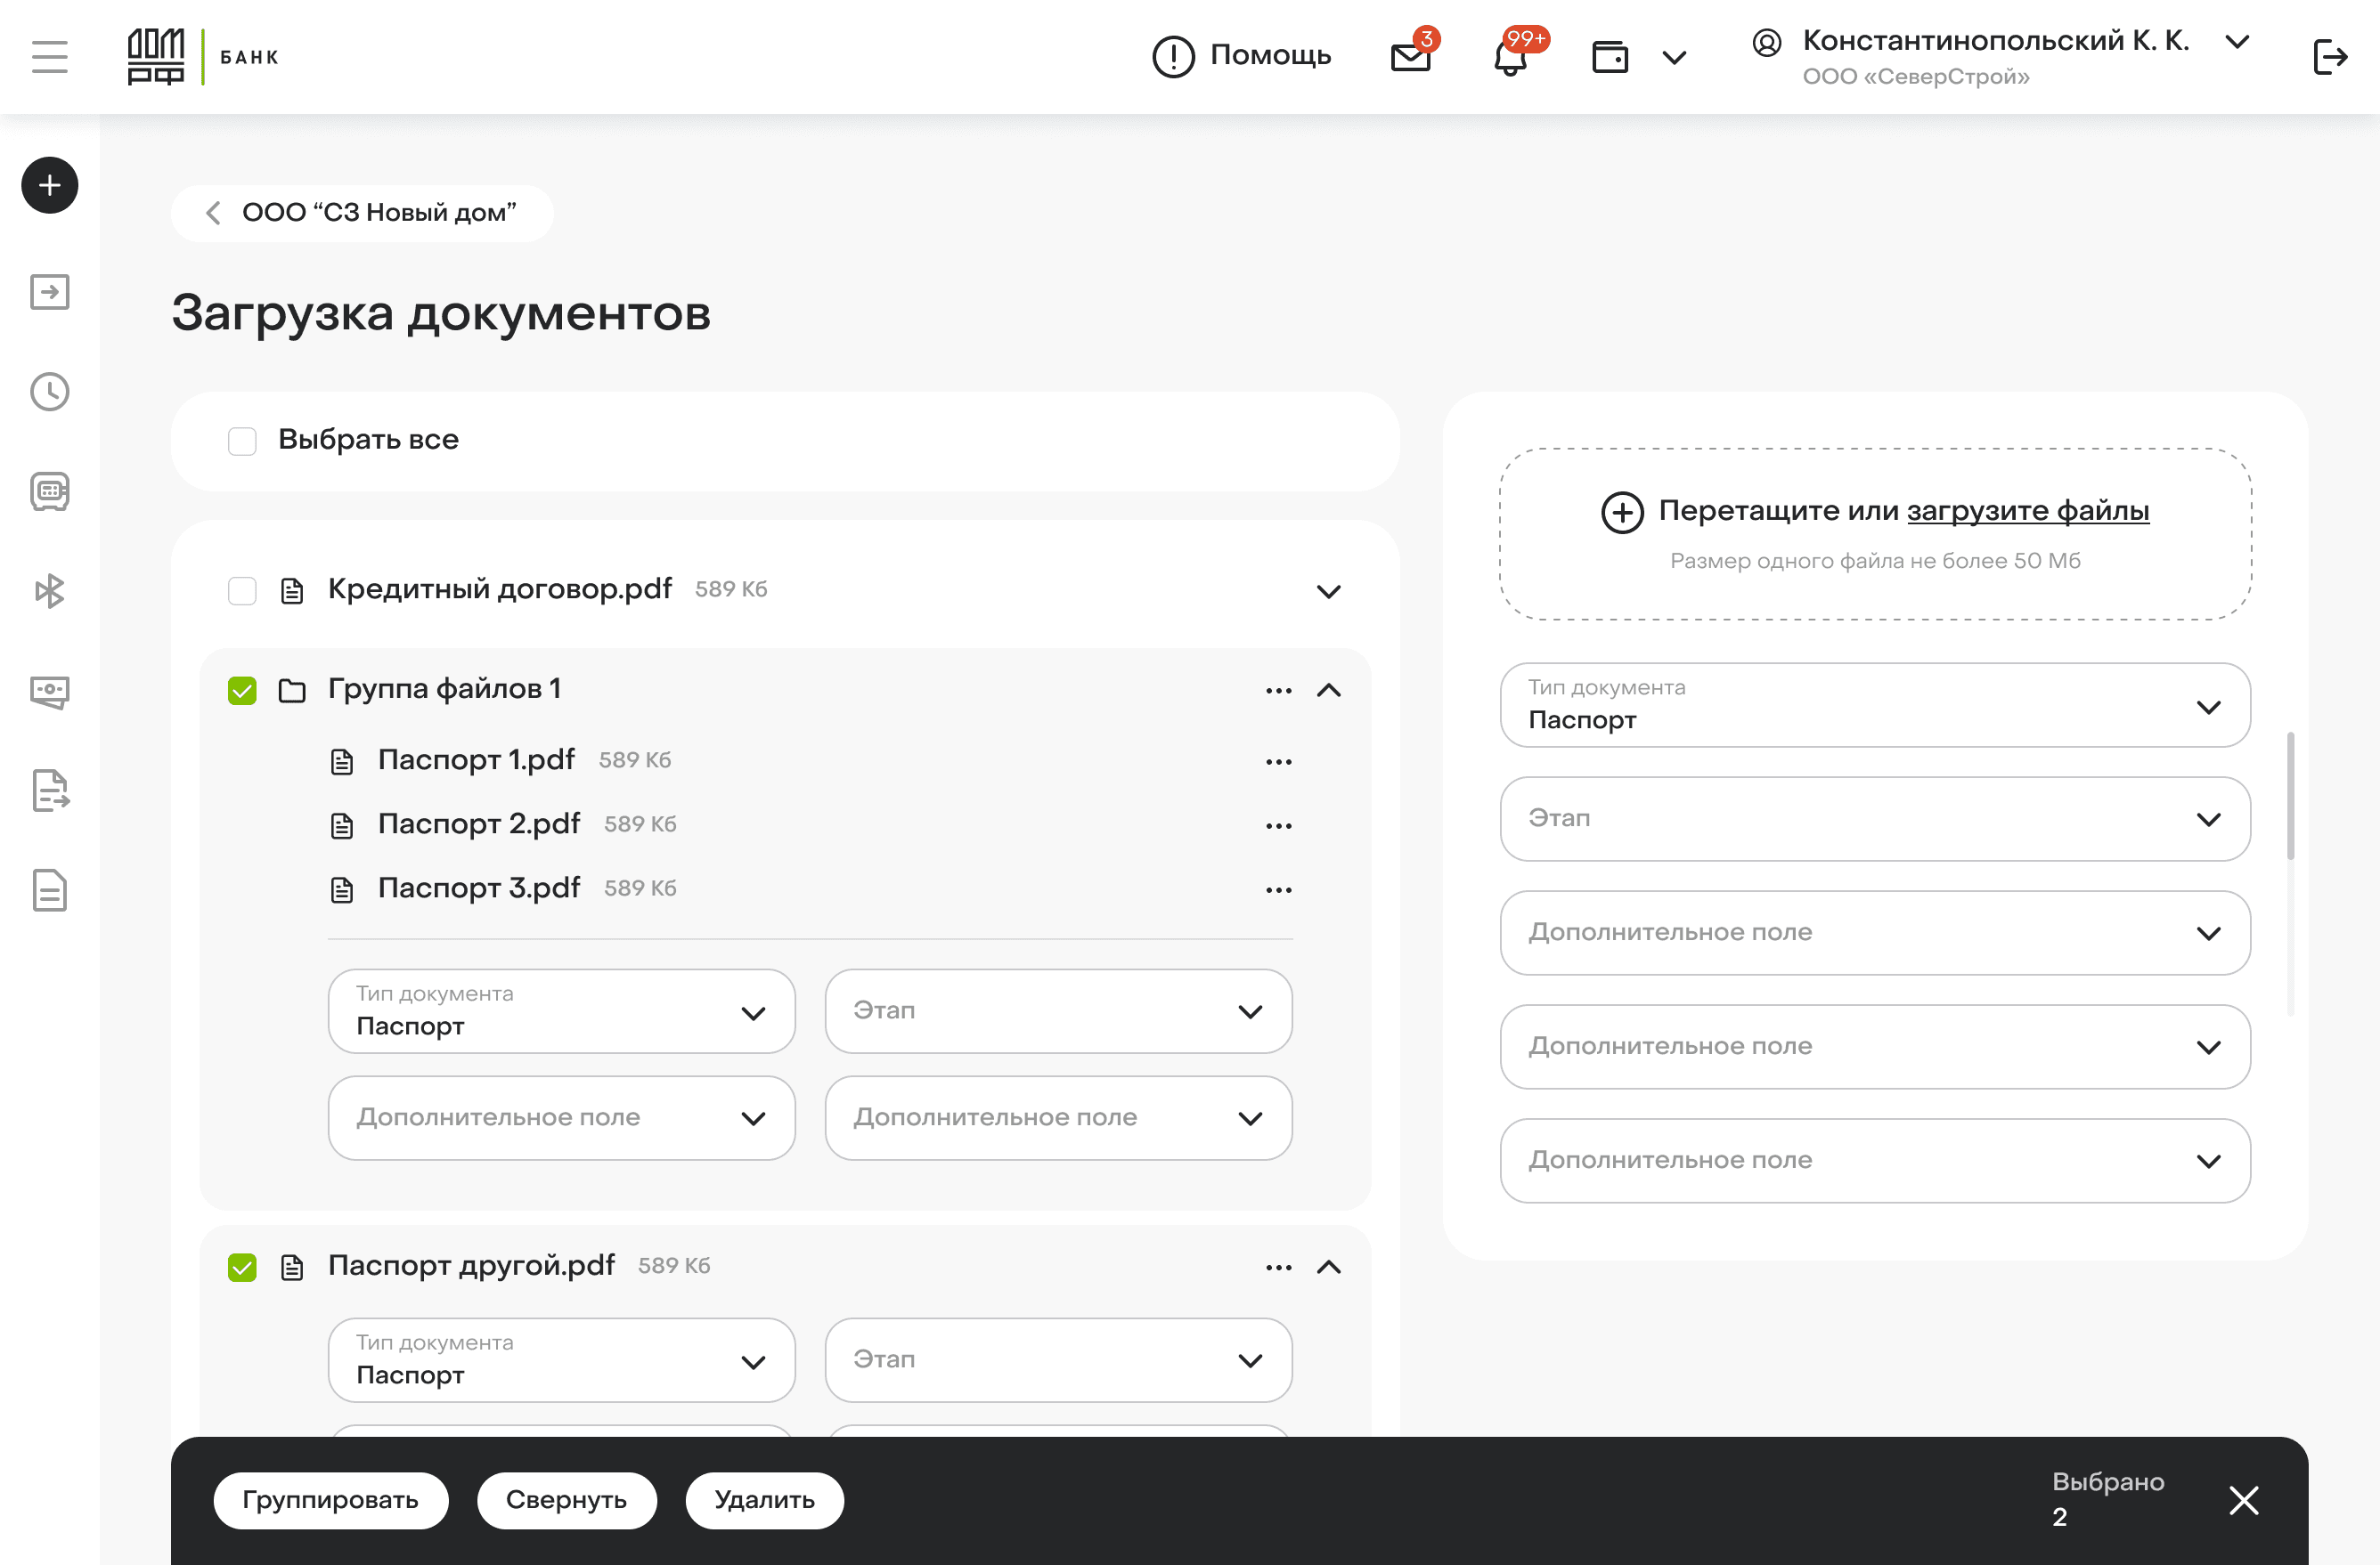The width and height of the screenshot is (2380, 1565).
Task: Open the Этап dropdown in right panel
Action: pos(1874,818)
